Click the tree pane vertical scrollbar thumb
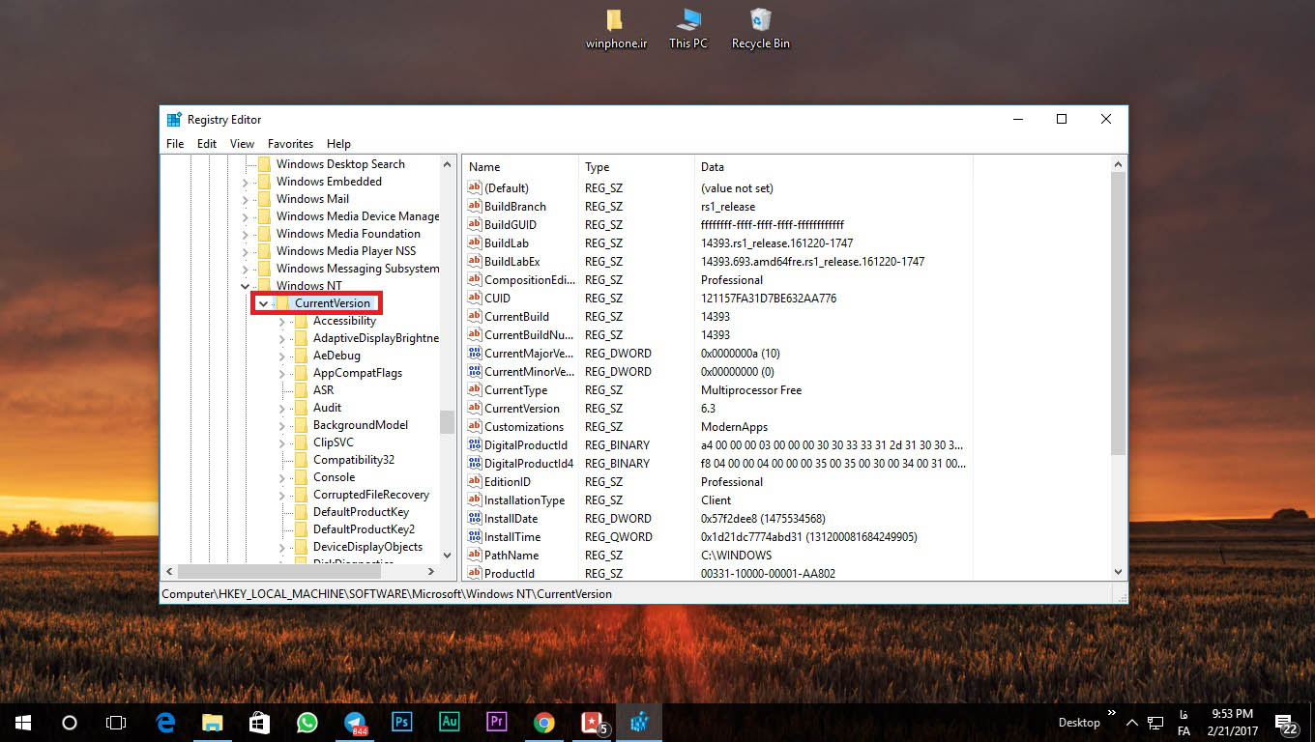Image resolution: width=1315 pixels, height=742 pixels. pyautogui.click(x=447, y=422)
